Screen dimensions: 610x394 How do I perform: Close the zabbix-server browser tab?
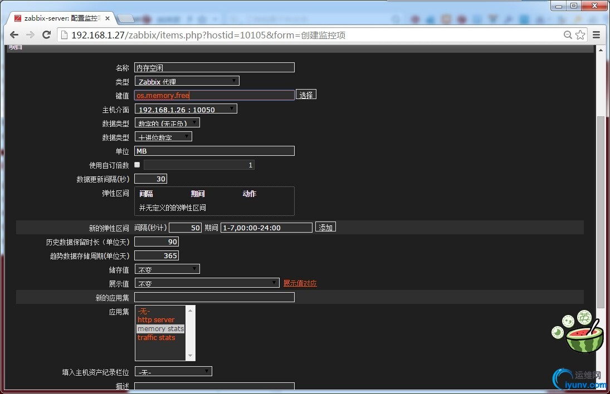coord(108,18)
